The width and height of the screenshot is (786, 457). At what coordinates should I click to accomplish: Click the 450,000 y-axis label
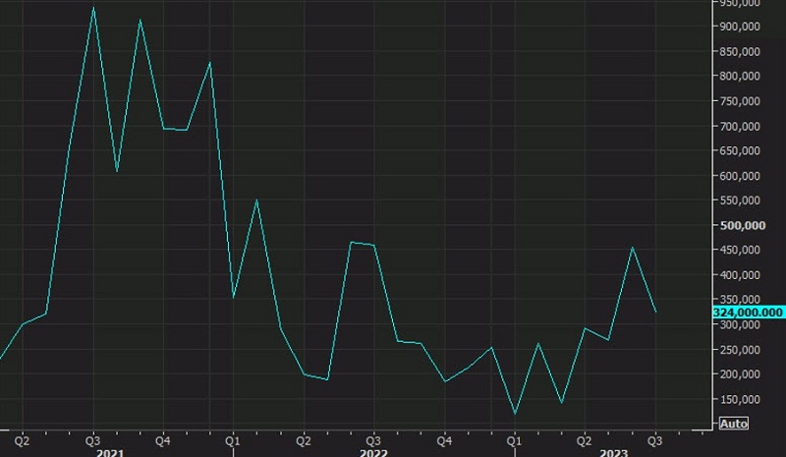coord(740,250)
